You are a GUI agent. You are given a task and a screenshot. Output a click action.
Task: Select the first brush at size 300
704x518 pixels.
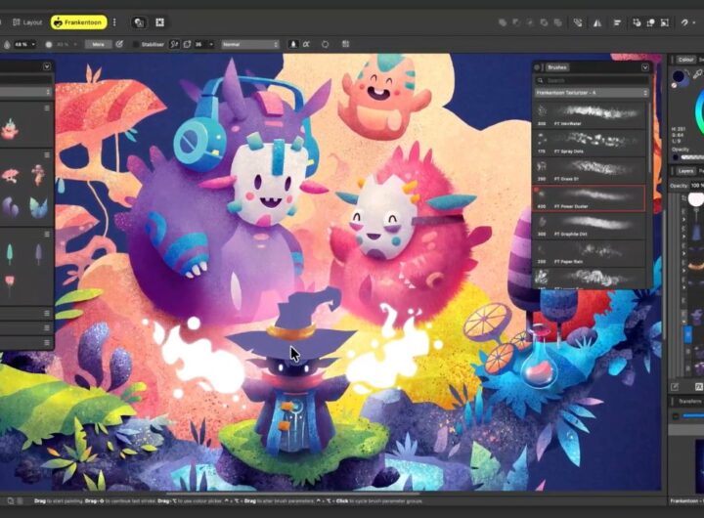point(589,114)
